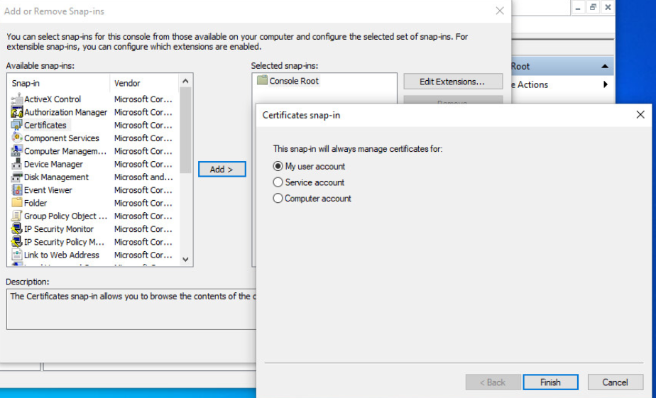
Task: Choose the Service account radio button
Action: pos(278,182)
